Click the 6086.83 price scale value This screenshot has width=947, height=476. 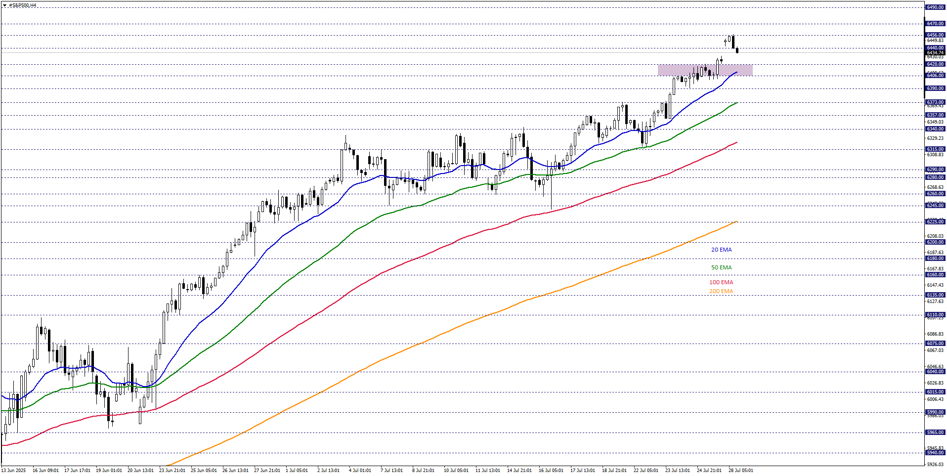tap(935, 334)
